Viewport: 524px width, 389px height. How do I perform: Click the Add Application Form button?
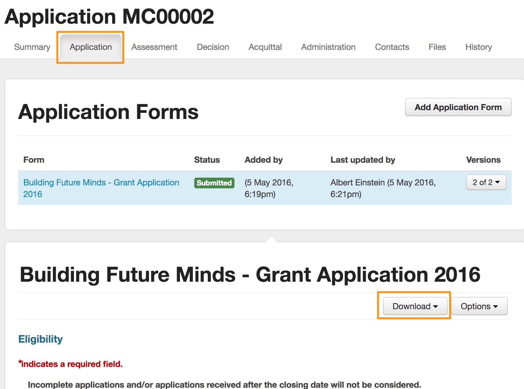pyautogui.click(x=458, y=107)
